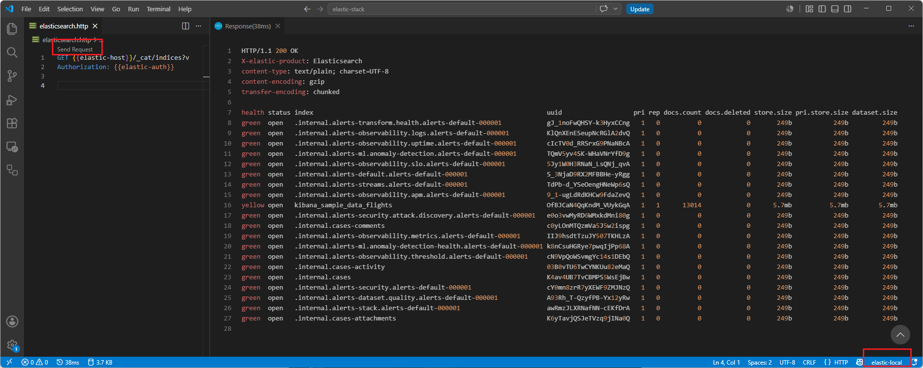Change file encoding UTF-8

pyautogui.click(x=787, y=363)
